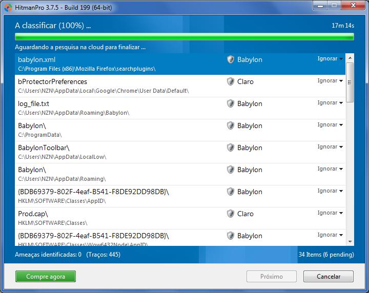The height and width of the screenshot is (293, 369).
Task: Minimize the HitmanPro window
Action: click(x=320, y=6)
